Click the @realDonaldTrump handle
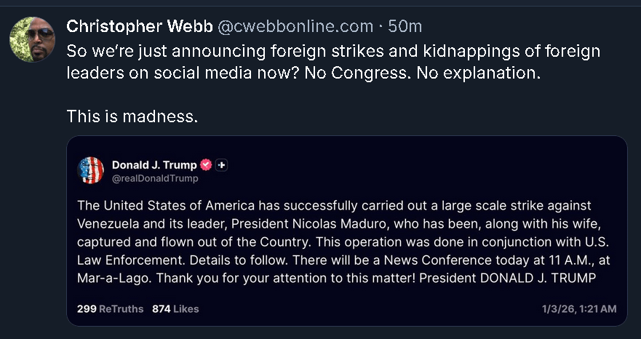 coord(155,178)
